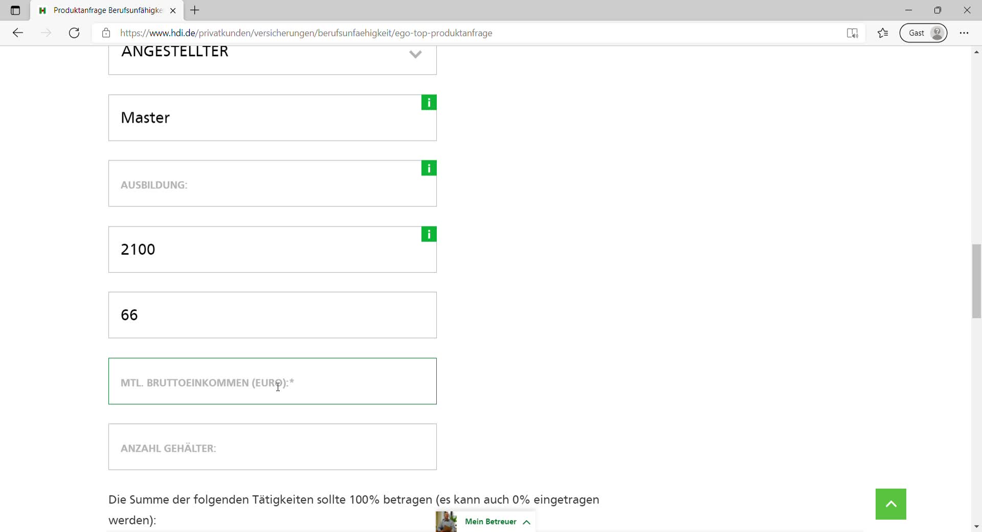Image resolution: width=982 pixels, height=532 pixels.
Task: Click the info icon on Ausbildung field
Action: 429,168
